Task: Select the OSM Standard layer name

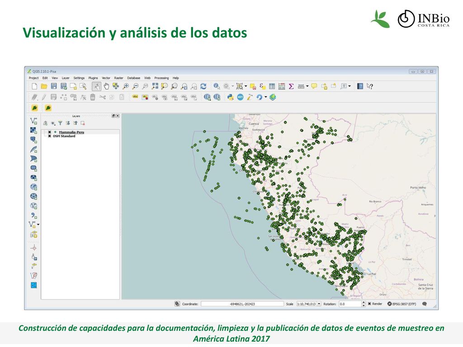Action: tap(64, 136)
